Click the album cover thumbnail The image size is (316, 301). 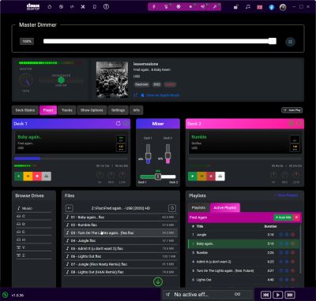pyautogui.click(x=112, y=80)
